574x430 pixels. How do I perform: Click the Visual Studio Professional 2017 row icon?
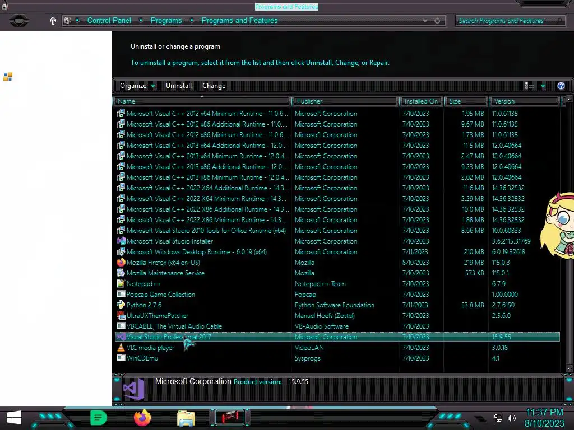[x=121, y=336]
